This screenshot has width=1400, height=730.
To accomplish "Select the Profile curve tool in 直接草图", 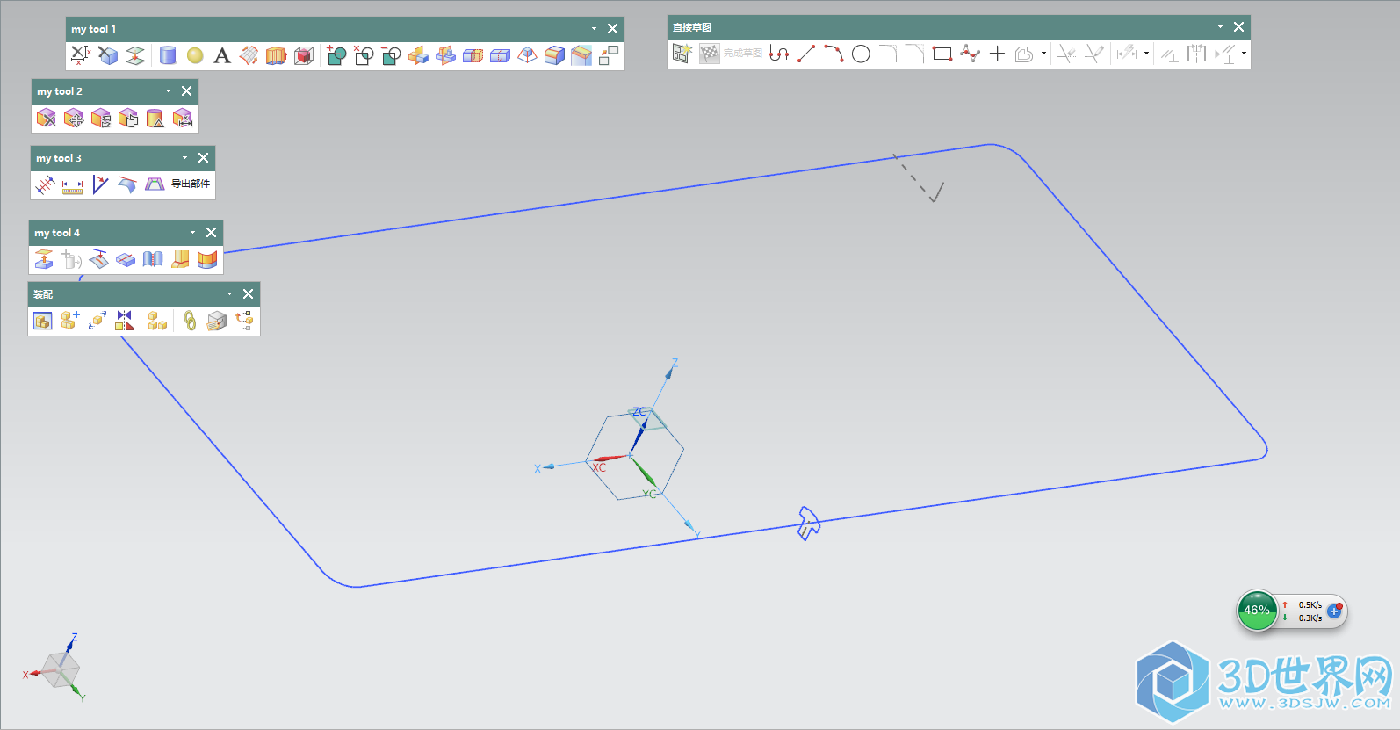I will click(779, 54).
